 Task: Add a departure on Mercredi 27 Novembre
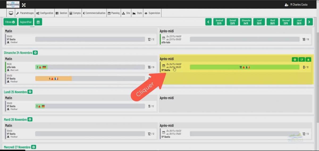33,147
